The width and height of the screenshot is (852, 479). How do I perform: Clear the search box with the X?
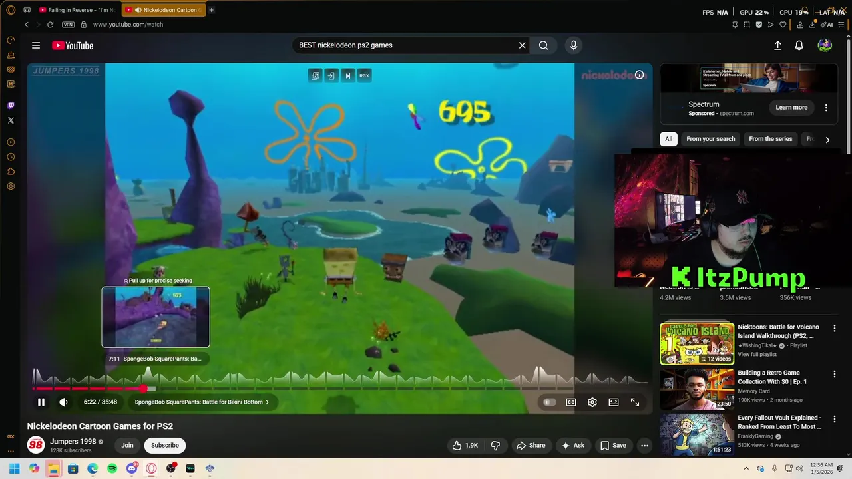[x=523, y=45]
